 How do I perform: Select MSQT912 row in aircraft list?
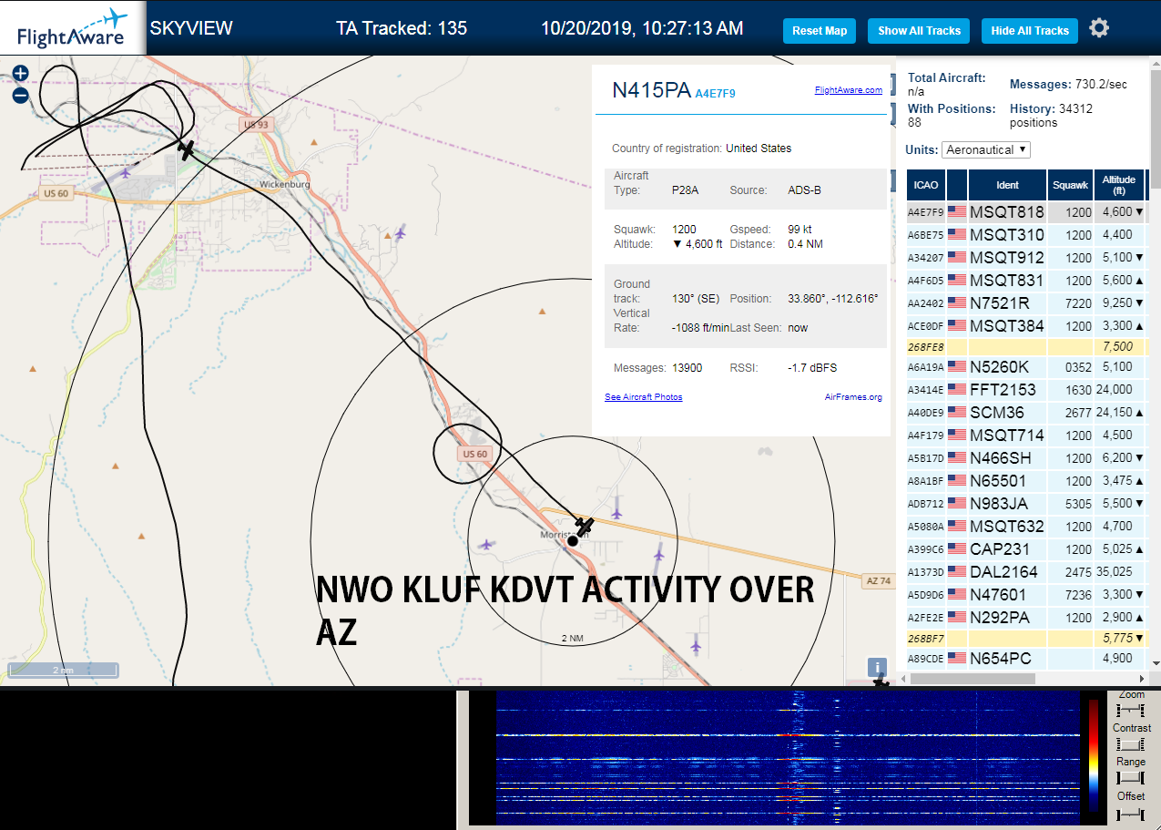click(x=1025, y=258)
